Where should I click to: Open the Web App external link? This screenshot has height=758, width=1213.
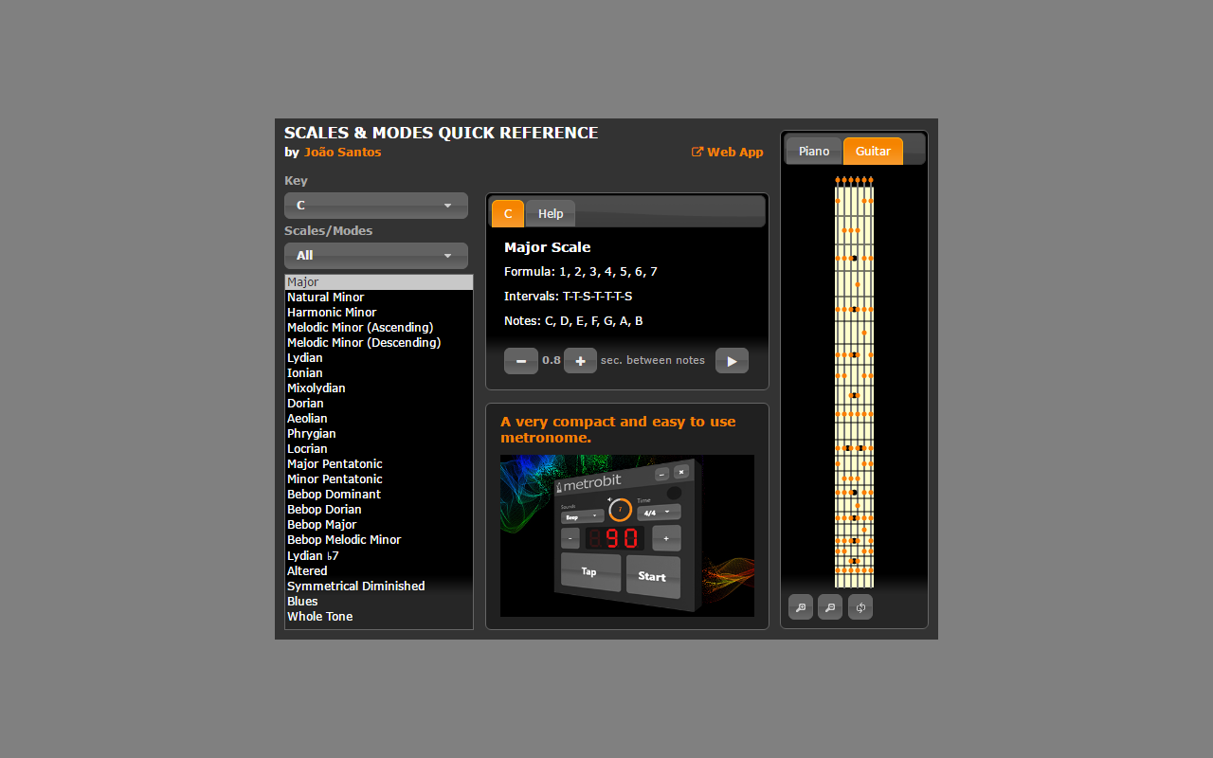coord(727,152)
